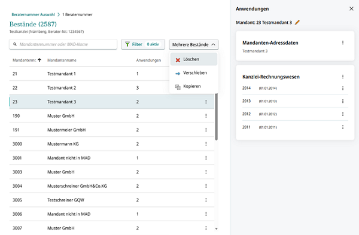Sort by Mandantennr. using the arrow icon
Screen dimensions: 359x235
(39, 60)
